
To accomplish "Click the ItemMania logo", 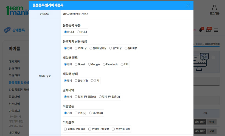I will click(16, 10).
